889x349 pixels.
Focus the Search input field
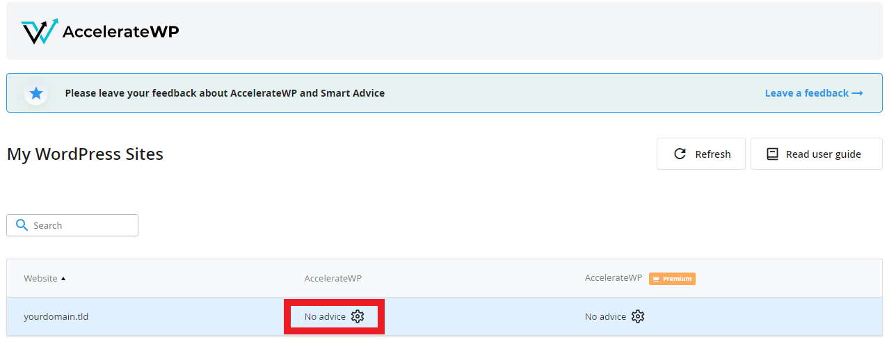pyautogui.click(x=72, y=225)
